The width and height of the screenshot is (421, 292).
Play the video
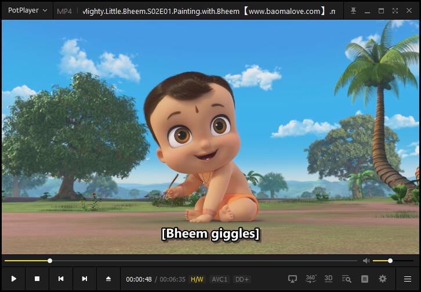click(x=13, y=279)
